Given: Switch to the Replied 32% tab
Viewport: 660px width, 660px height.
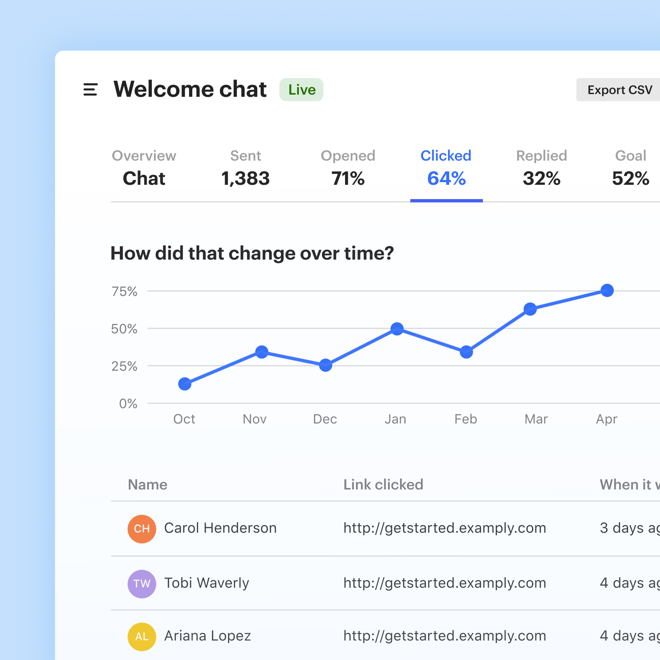Looking at the screenshot, I should click(x=542, y=169).
